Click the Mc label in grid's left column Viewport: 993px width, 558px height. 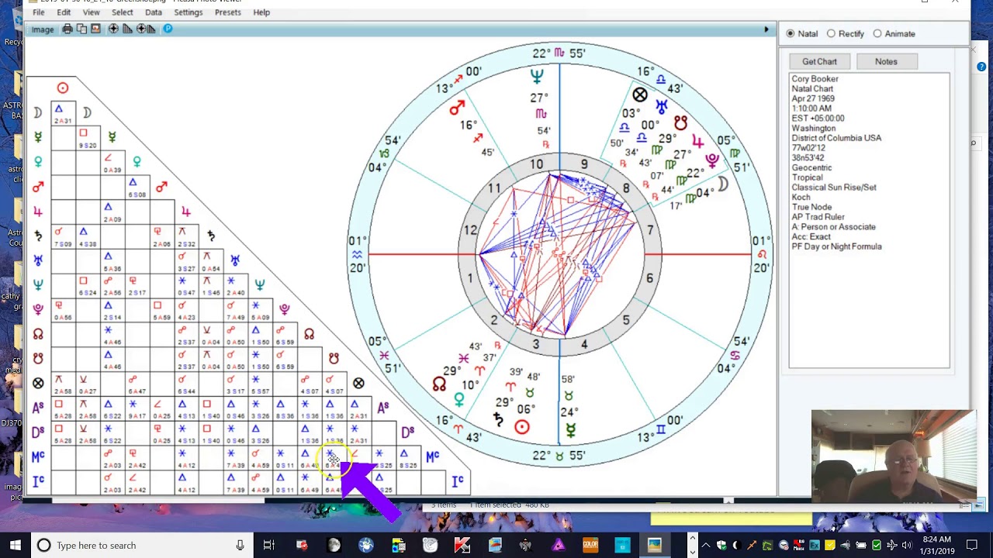(x=38, y=457)
